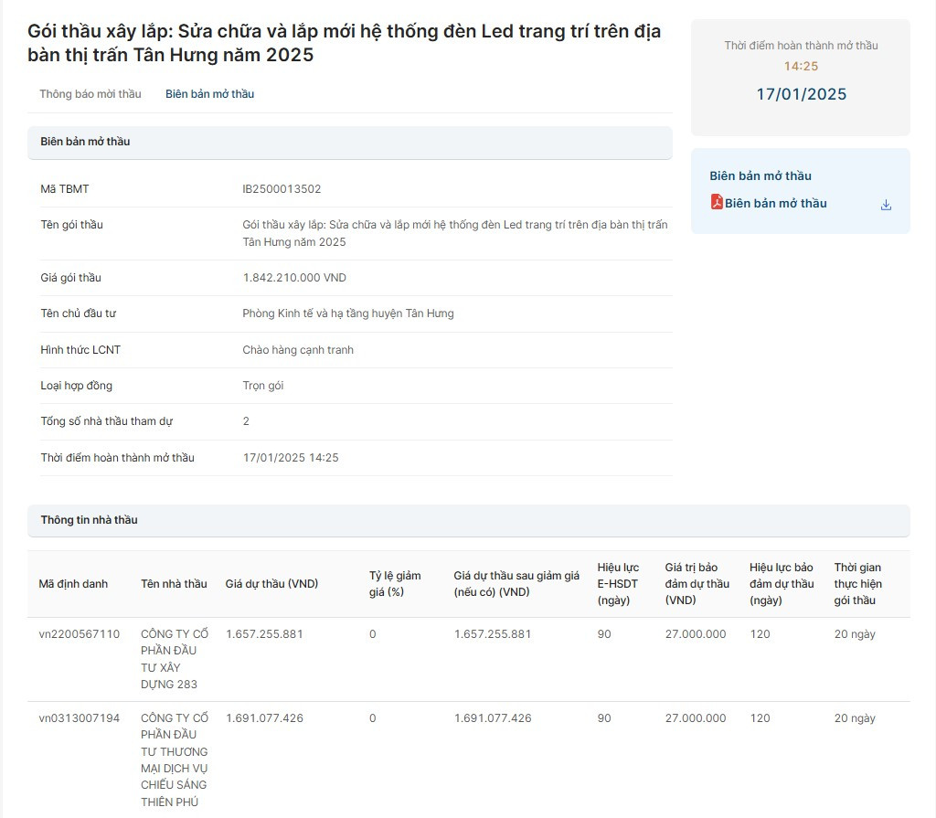Select bidder ID vn0313007194
This screenshot has height=818, width=936.
coord(79,718)
